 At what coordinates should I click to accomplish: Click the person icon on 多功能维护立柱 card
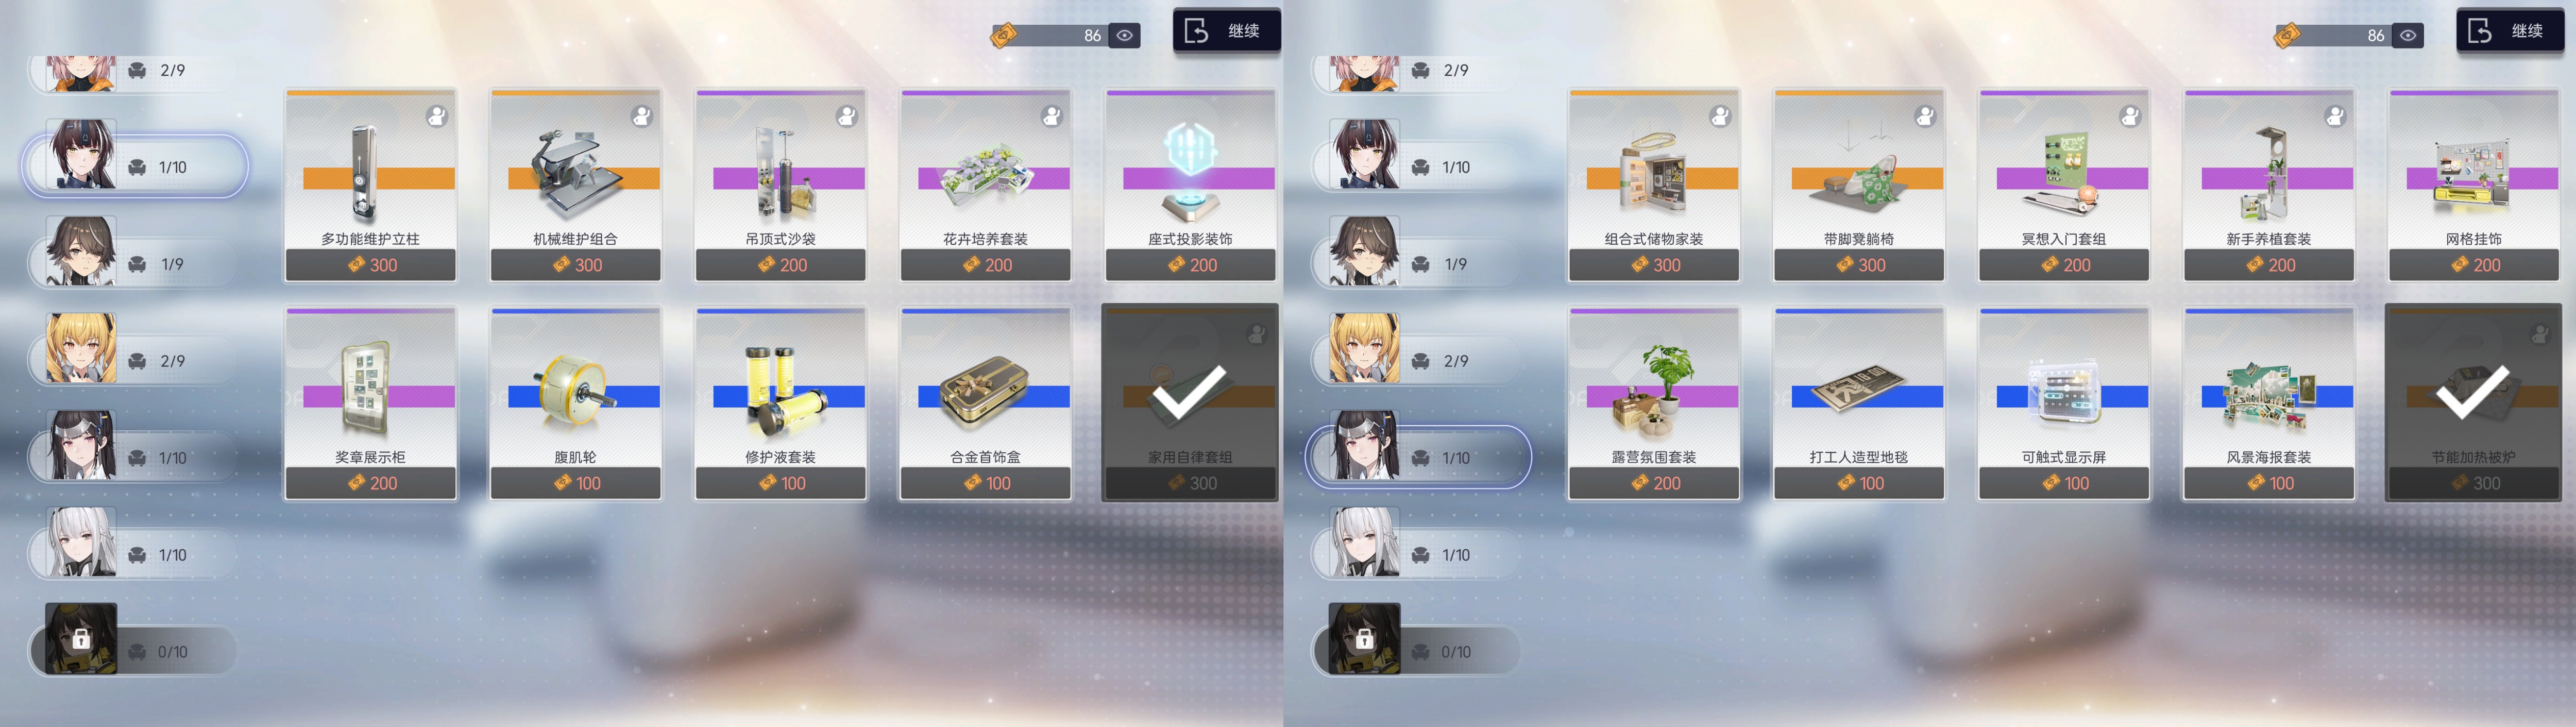coord(437,116)
